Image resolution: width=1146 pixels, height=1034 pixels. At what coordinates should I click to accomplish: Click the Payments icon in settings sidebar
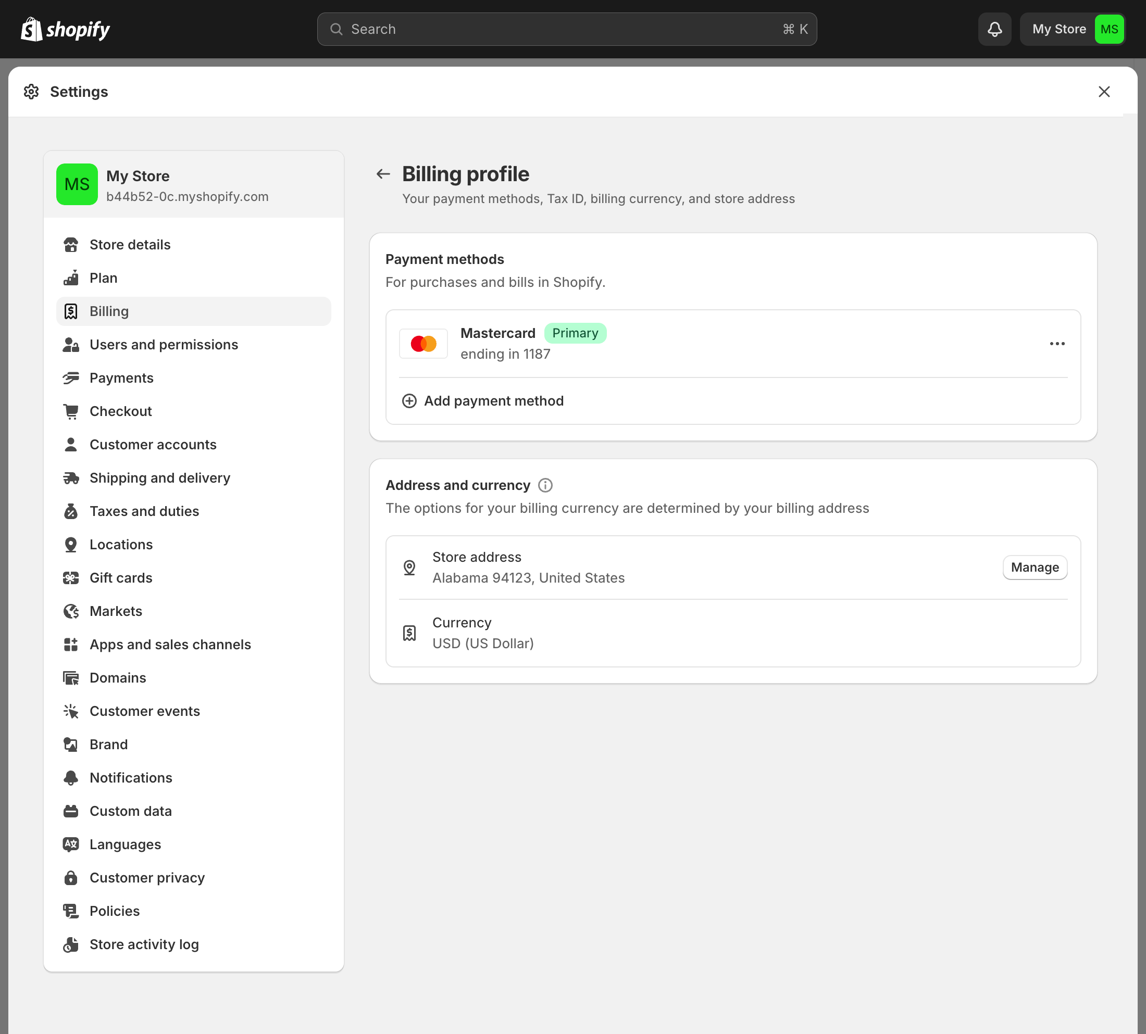[x=71, y=378]
